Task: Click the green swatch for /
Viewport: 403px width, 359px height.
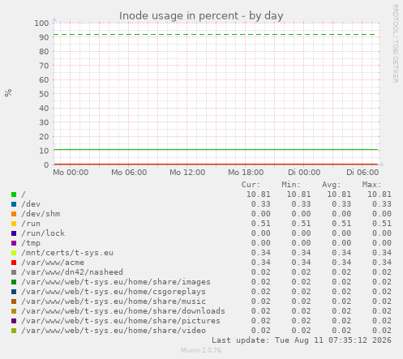Action: pos(14,194)
